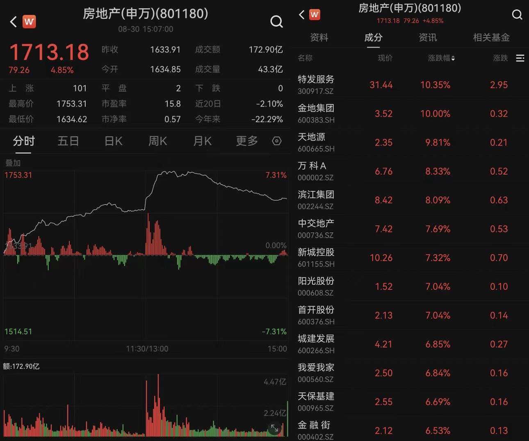Tap the left panel title 房地产(申万)(801180)
529x441 pixels.
click(x=146, y=14)
